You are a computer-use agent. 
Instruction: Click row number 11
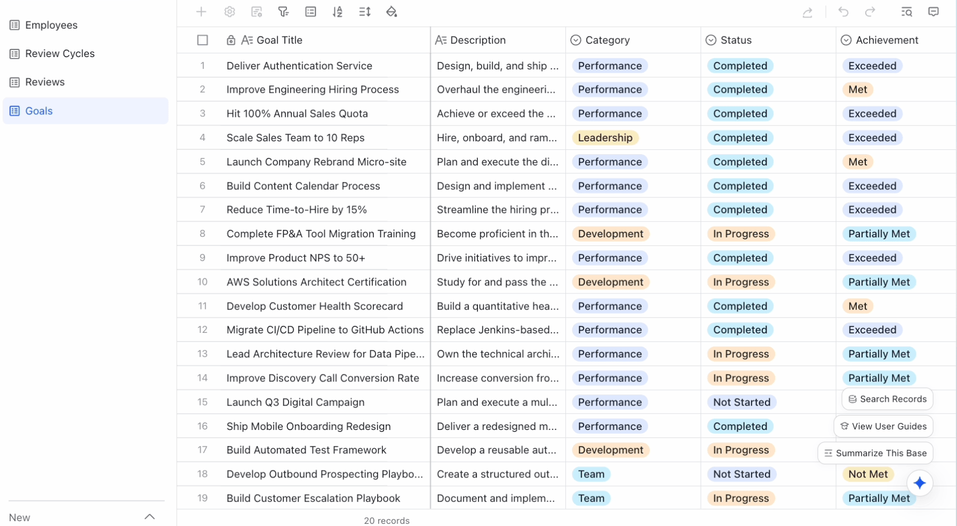202,306
